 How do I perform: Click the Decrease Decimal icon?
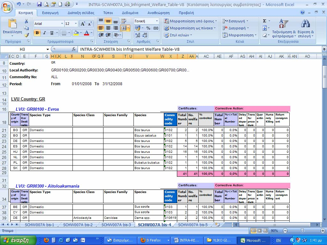pos(145,35)
